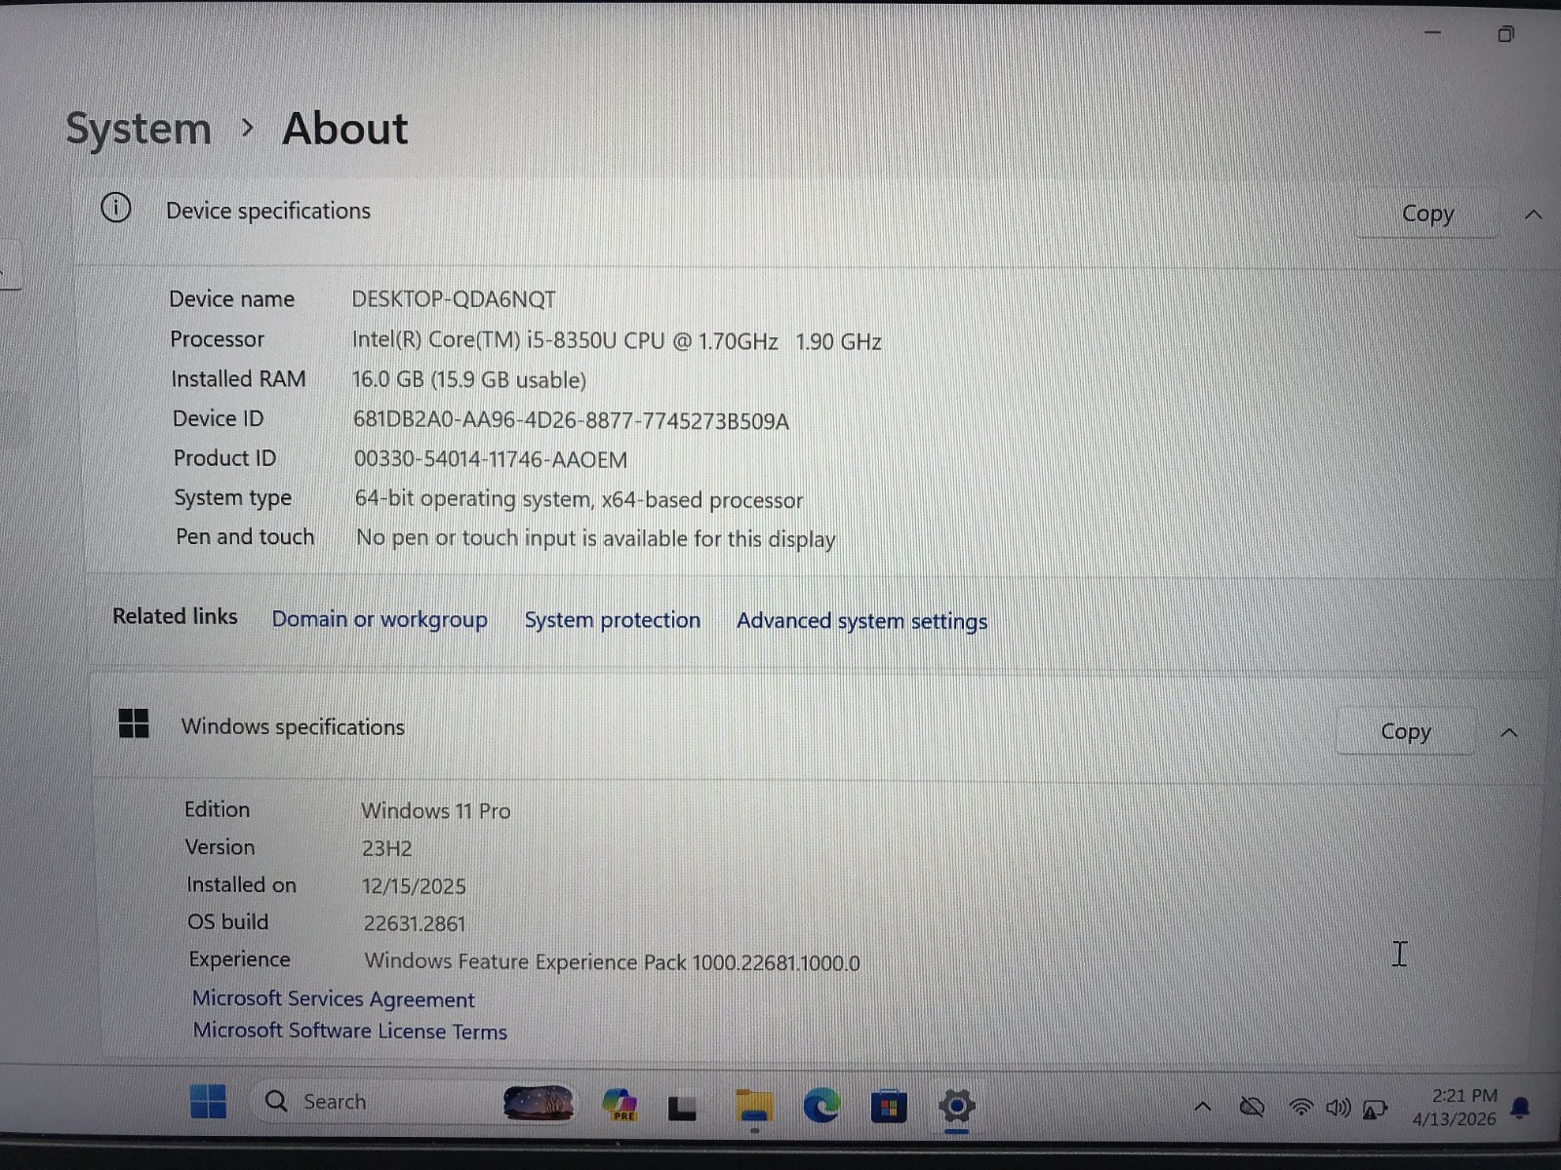Select the version value 23H2

coord(387,848)
